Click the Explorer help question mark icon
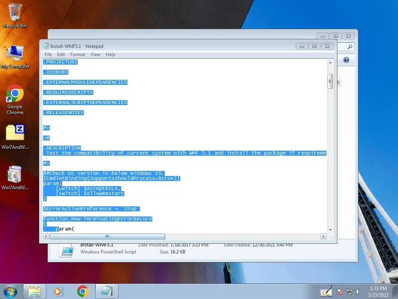 [346, 60]
